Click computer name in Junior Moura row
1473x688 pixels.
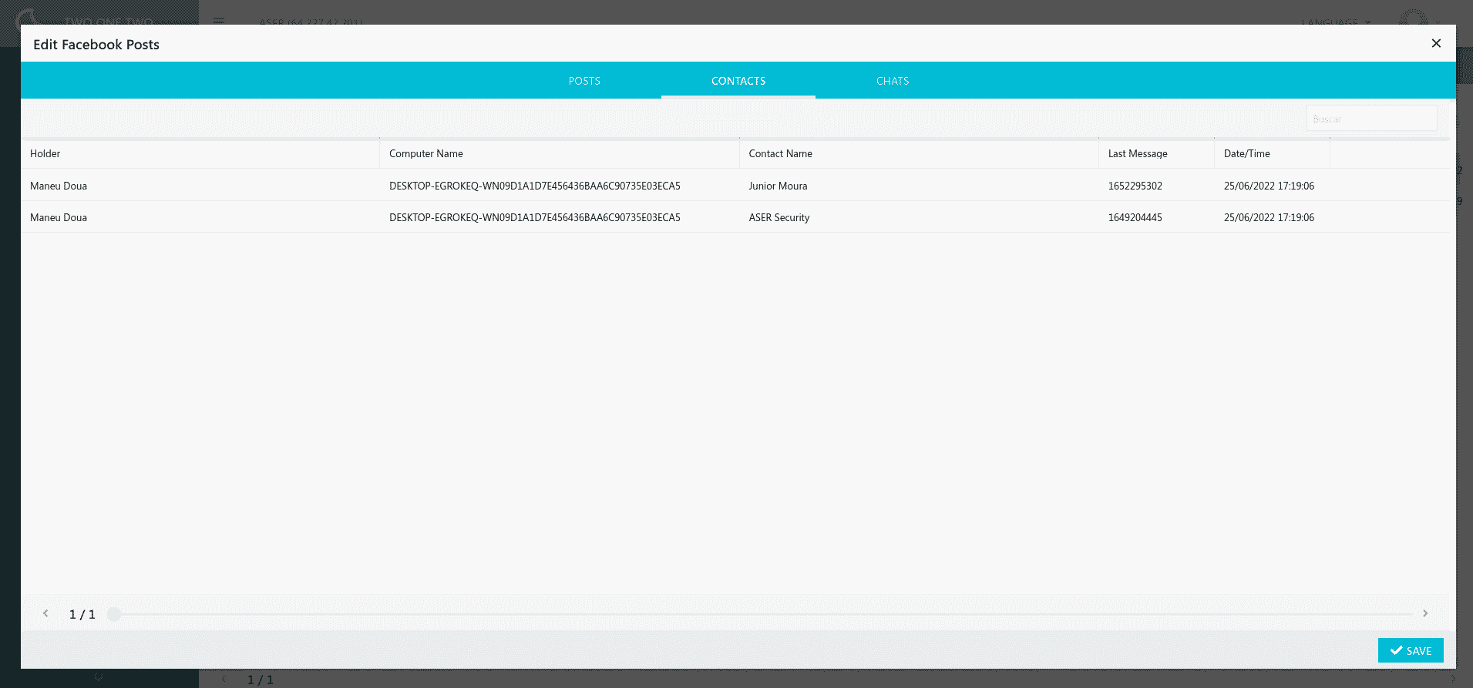pos(535,186)
